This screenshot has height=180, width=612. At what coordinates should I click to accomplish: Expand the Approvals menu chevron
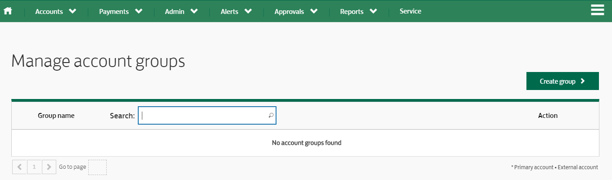click(x=314, y=11)
